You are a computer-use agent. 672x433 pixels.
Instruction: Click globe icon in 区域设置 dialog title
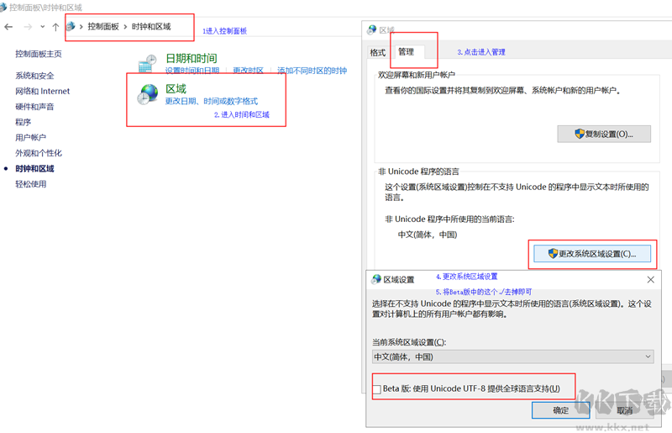[376, 279]
